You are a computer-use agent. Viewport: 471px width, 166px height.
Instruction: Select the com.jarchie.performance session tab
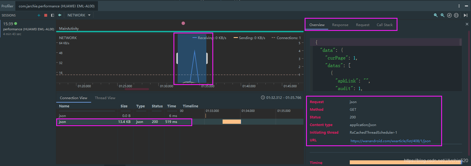pos(56,6)
